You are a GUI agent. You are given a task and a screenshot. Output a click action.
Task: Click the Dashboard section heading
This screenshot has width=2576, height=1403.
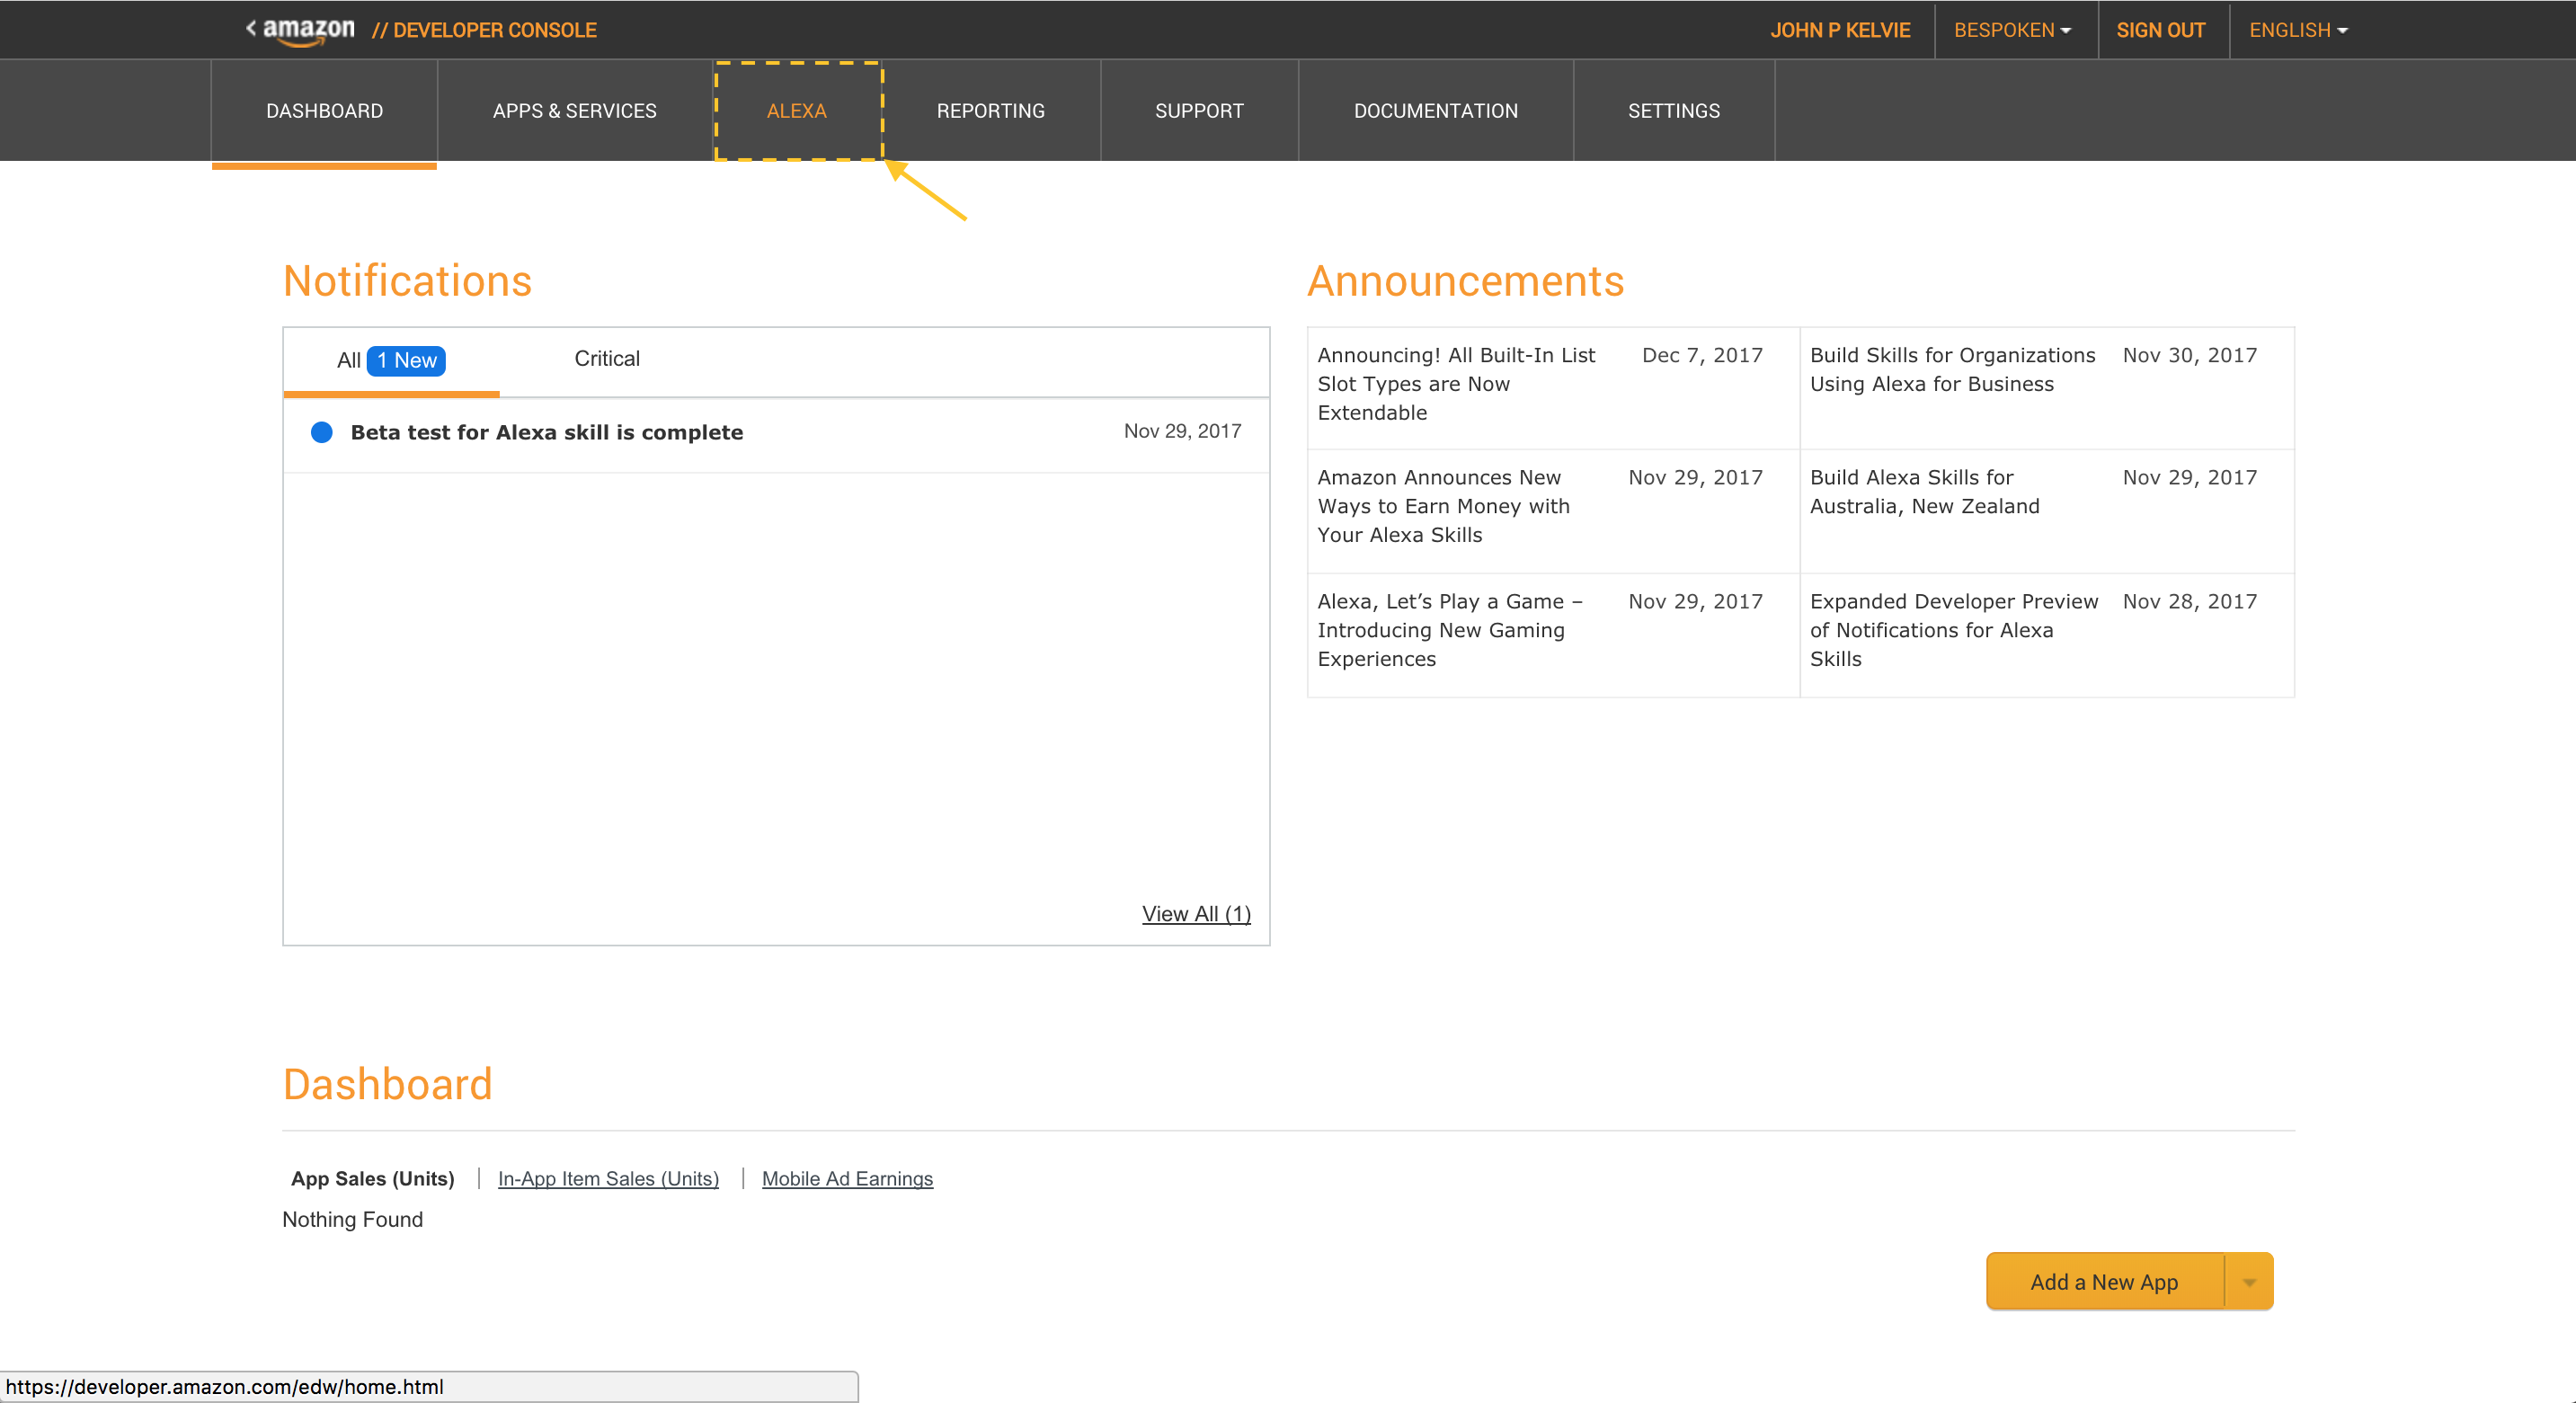point(387,1085)
